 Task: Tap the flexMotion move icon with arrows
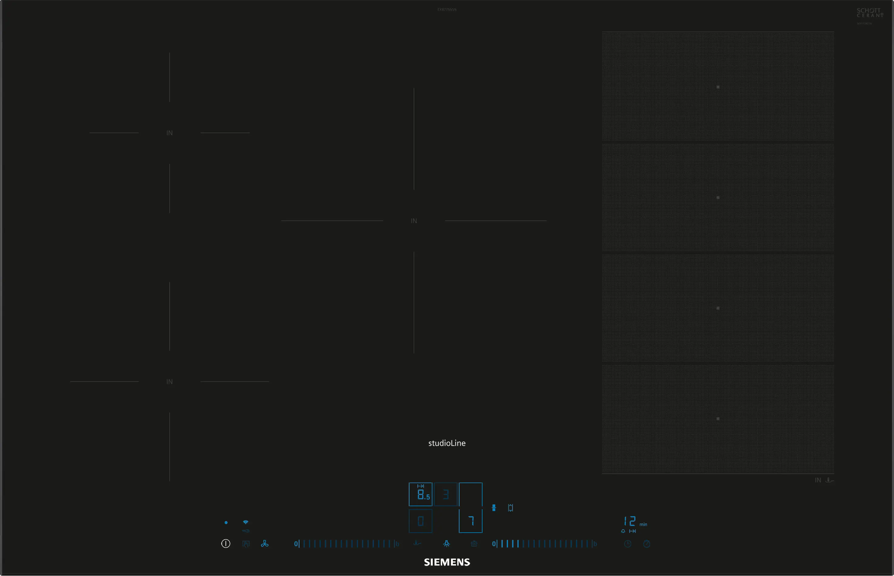point(511,508)
